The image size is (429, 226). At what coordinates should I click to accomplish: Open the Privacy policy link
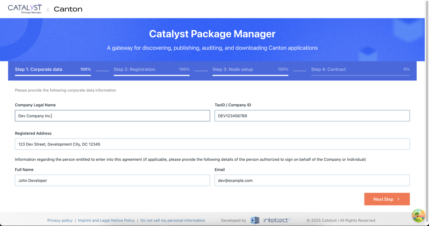point(60,220)
